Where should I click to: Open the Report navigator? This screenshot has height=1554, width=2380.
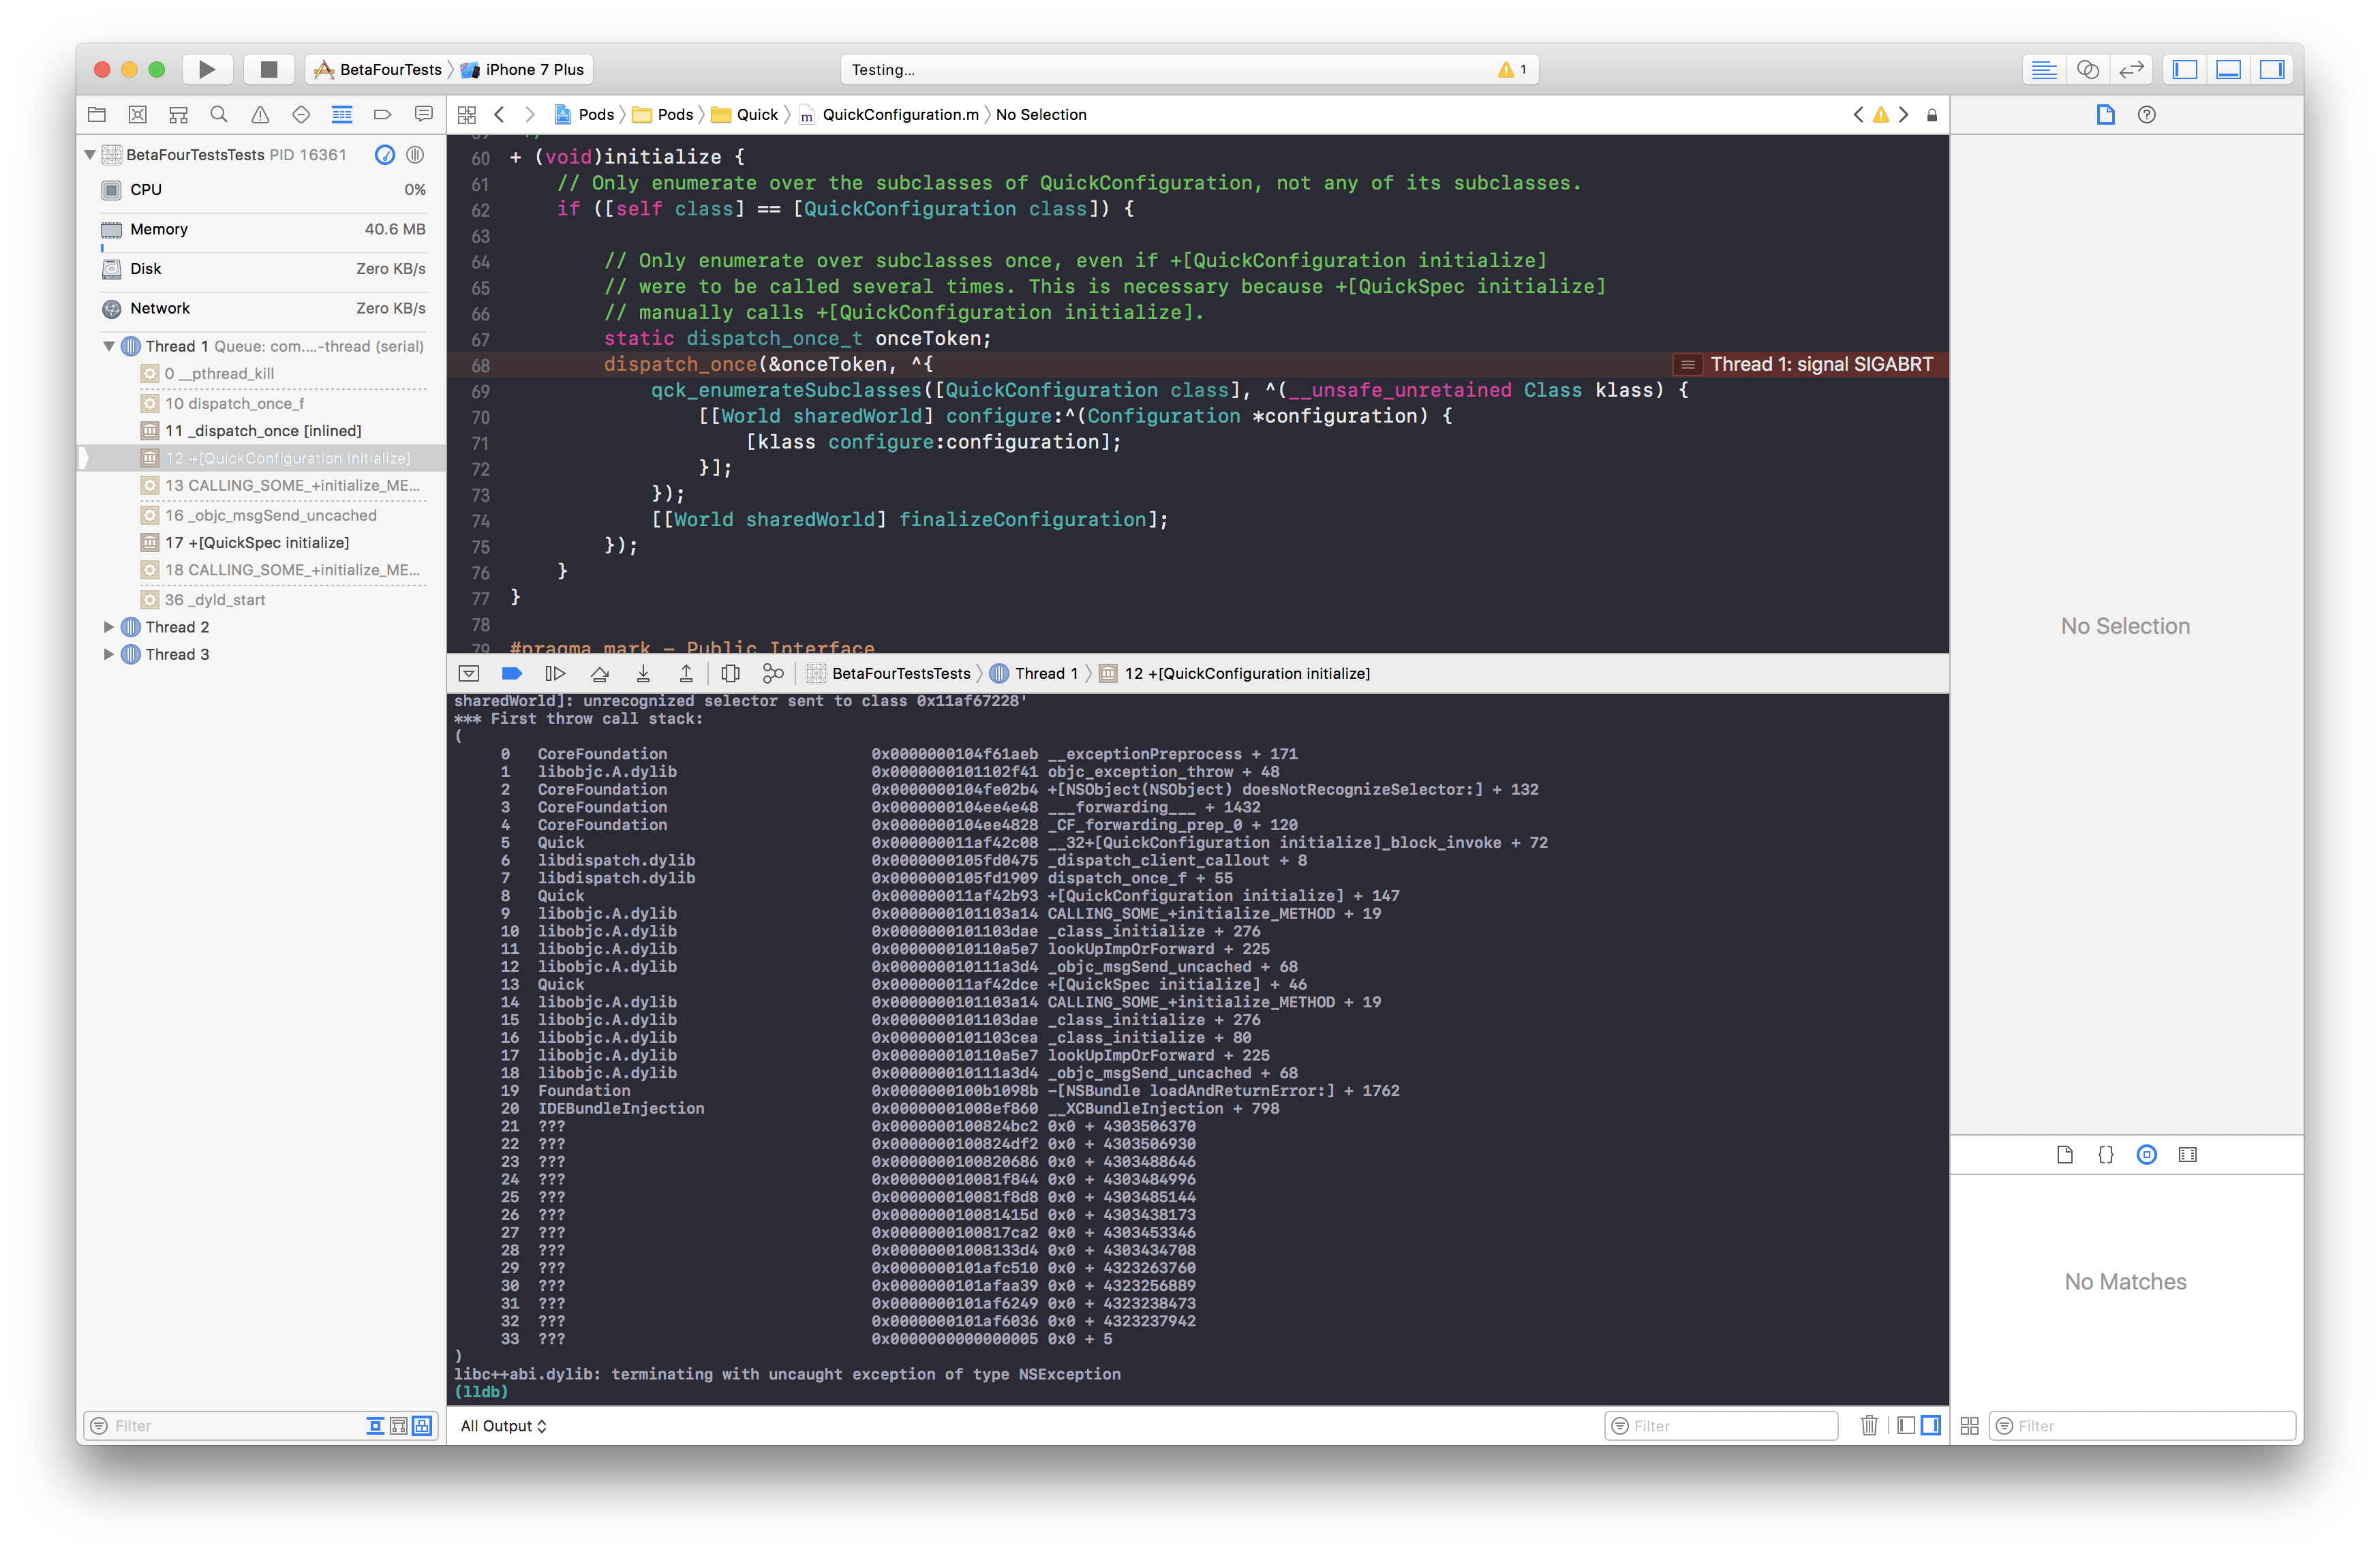click(424, 114)
